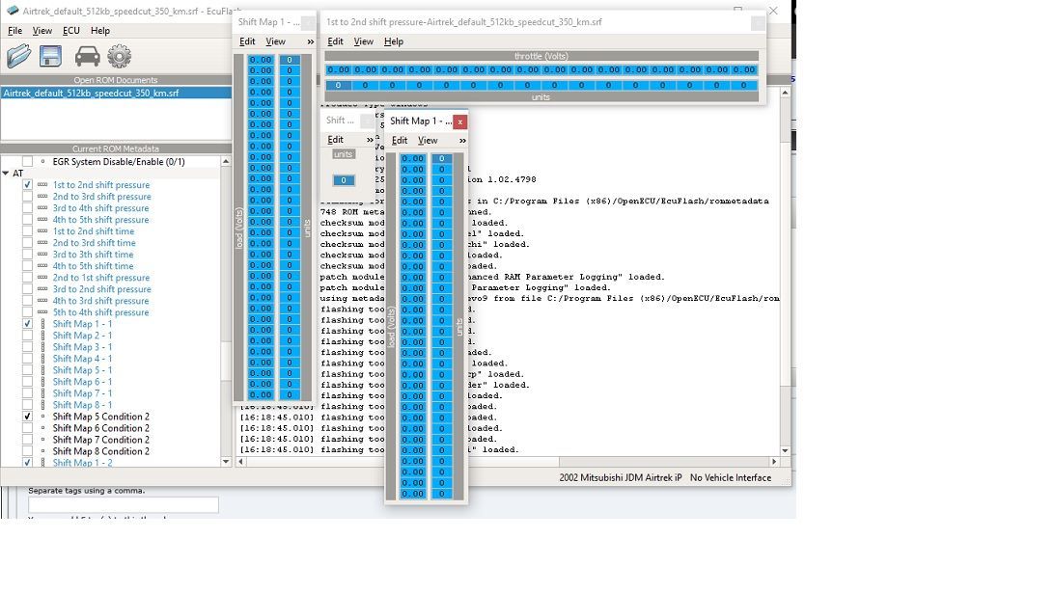This screenshot has width=1055, height=593.
Task: Enable the EGR System Disable/Enable checkbox
Action: pyautogui.click(x=28, y=162)
